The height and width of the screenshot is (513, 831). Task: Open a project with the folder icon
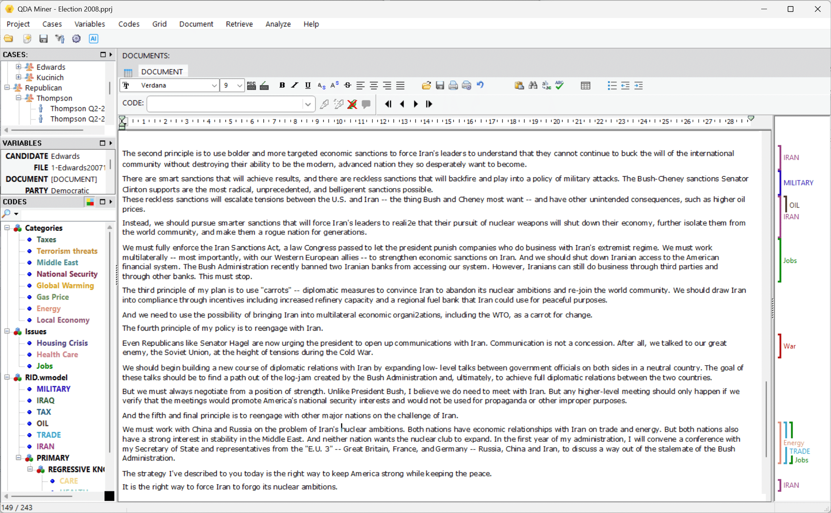[8, 39]
